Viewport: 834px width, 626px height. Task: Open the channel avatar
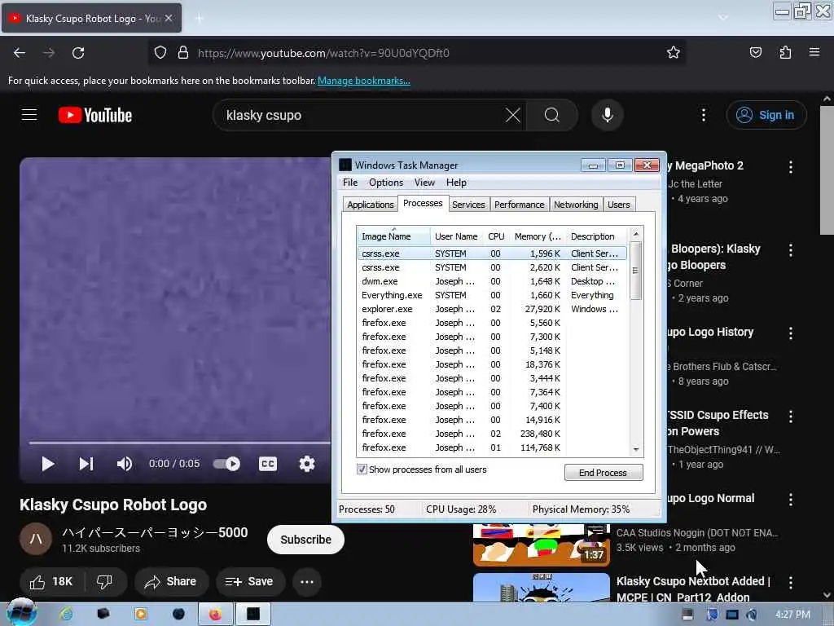(x=36, y=539)
